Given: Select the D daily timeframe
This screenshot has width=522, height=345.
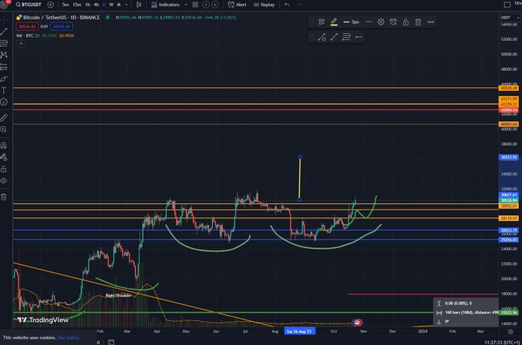Looking at the screenshot, I should (104, 5).
